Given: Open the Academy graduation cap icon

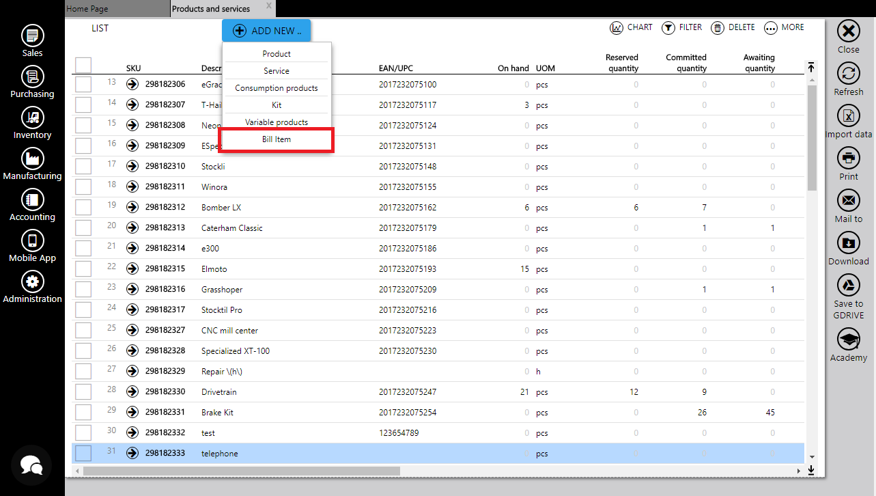Looking at the screenshot, I should tap(848, 340).
